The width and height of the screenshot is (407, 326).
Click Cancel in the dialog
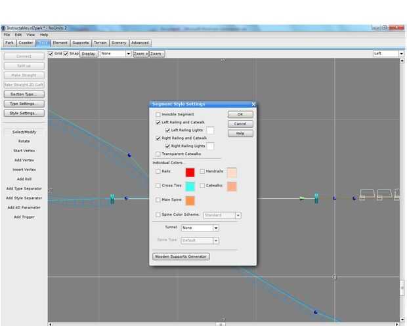point(240,124)
